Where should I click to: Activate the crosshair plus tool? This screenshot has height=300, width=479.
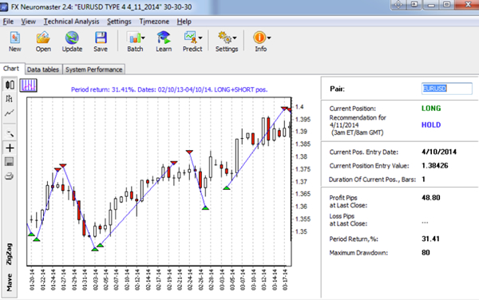pyautogui.click(x=10, y=148)
